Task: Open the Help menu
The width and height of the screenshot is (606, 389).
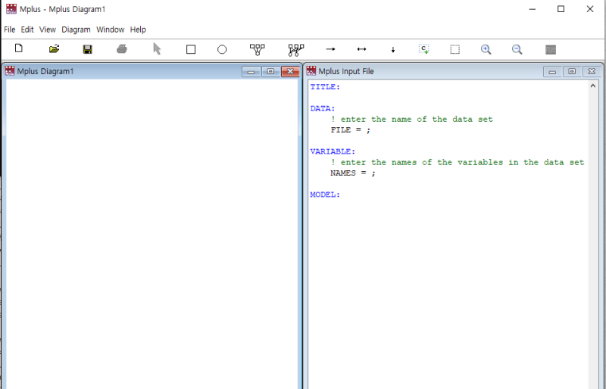Action: tap(138, 30)
